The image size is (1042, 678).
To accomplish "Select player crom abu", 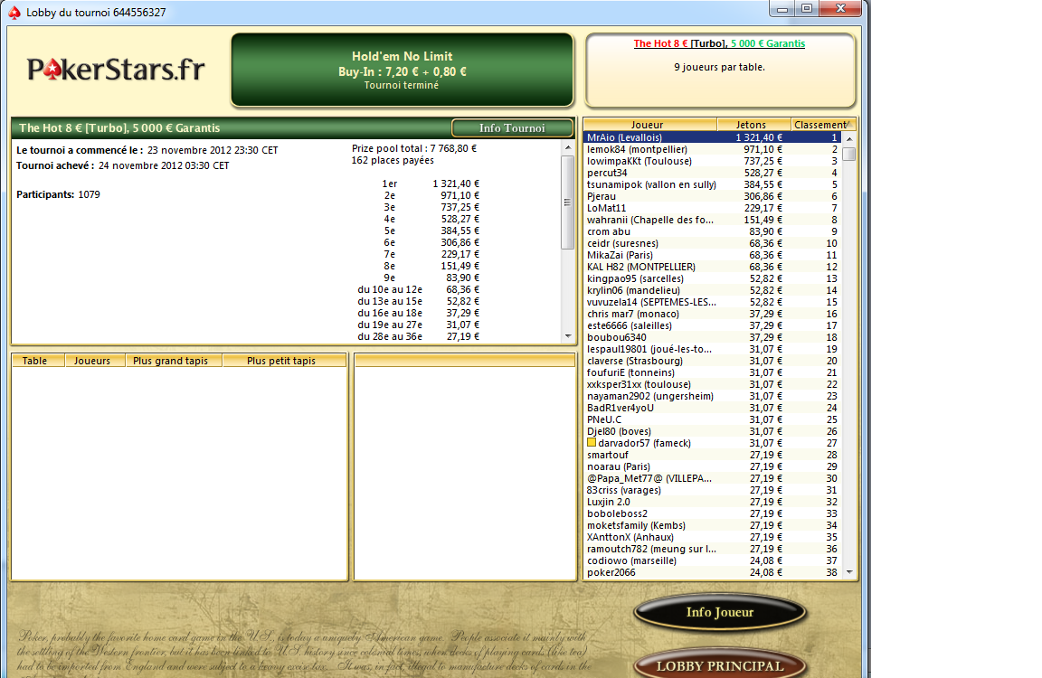I will (x=712, y=231).
